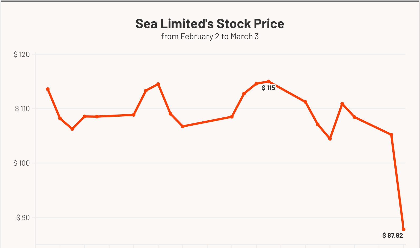Click the $ 100 y-axis label
This screenshot has height=248, width=420.
(x=22, y=163)
